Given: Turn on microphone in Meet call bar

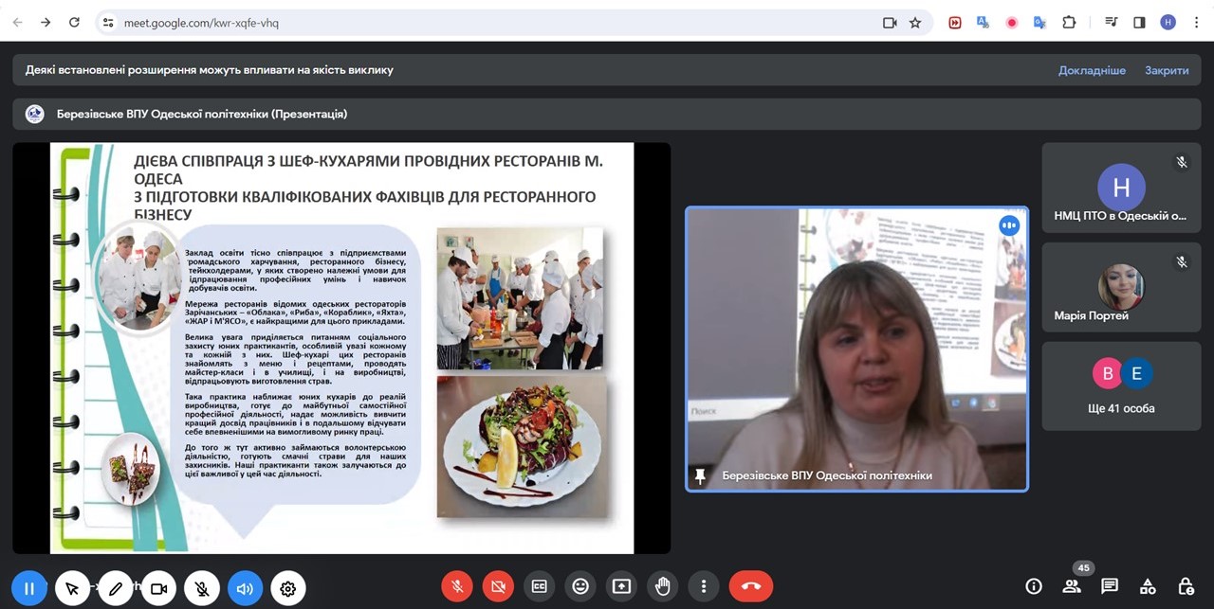Looking at the screenshot, I should pos(456,586).
